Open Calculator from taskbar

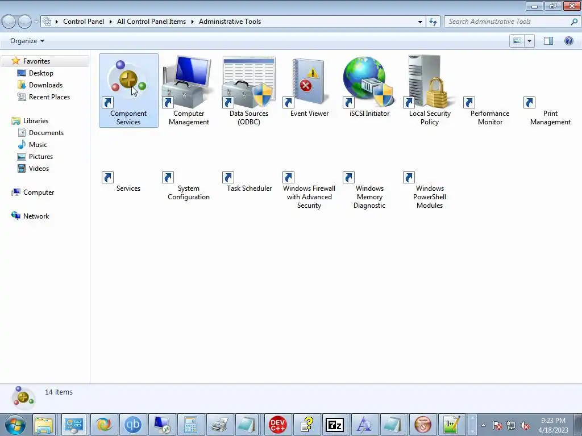pyautogui.click(x=190, y=425)
